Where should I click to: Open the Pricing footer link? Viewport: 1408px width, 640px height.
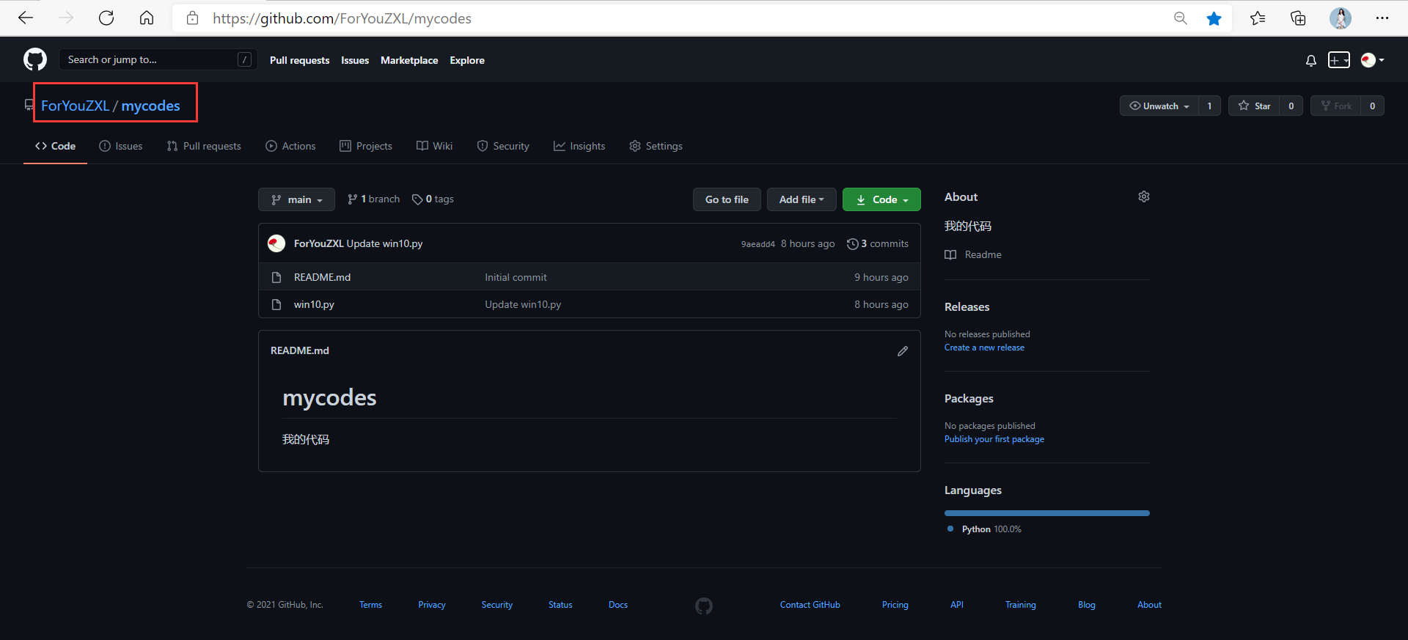[x=895, y=605]
